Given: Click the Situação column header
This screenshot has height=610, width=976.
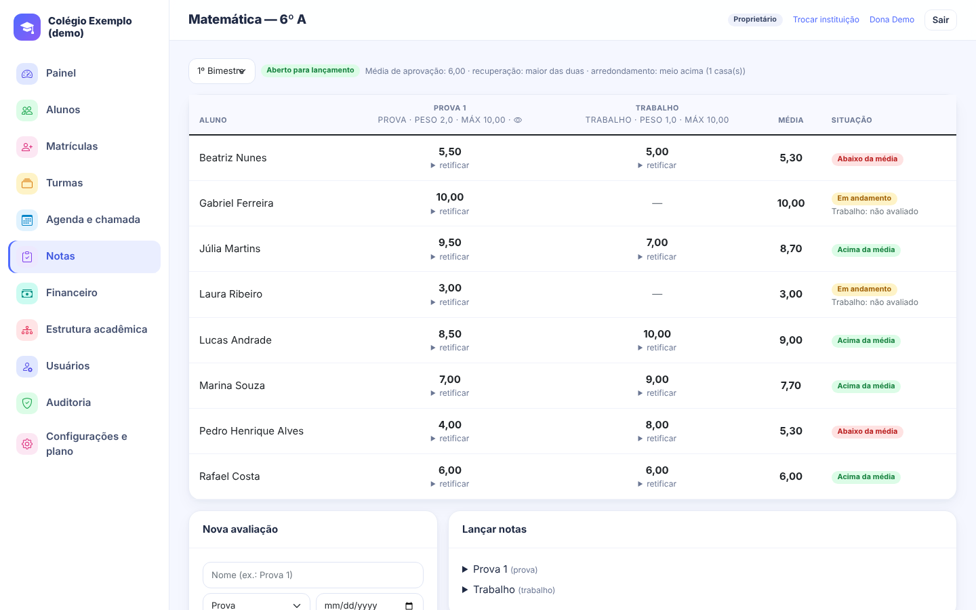Looking at the screenshot, I should pos(852,120).
